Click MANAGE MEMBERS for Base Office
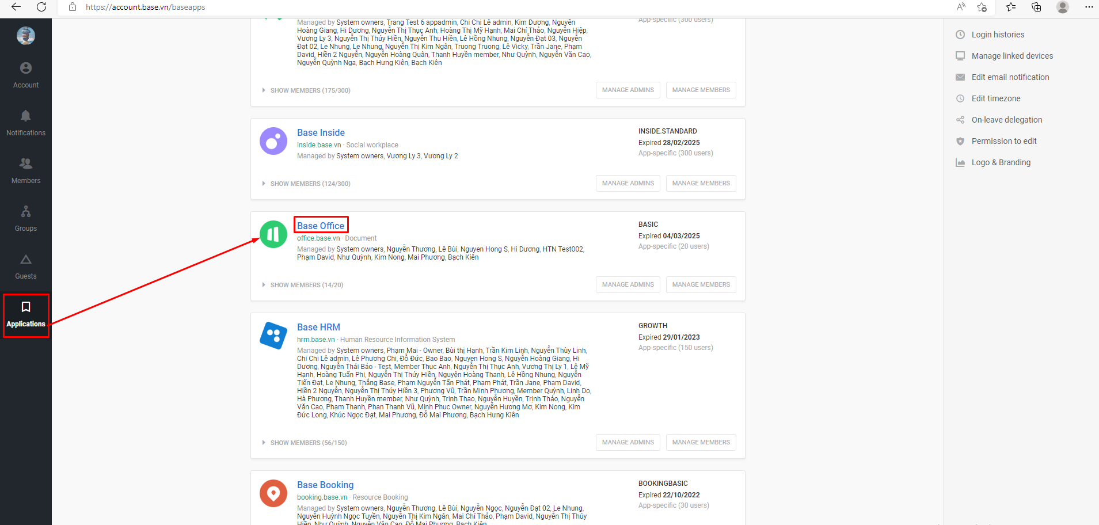Screen dimensions: 1099x525 click(x=701, y=284)
